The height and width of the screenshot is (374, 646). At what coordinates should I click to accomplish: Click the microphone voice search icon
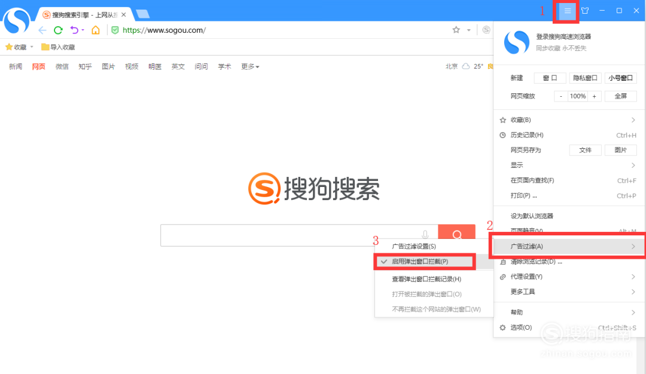tap(425, 235)
